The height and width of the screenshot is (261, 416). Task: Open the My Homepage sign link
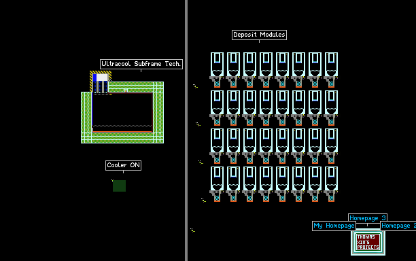click(x=334, y=226)
